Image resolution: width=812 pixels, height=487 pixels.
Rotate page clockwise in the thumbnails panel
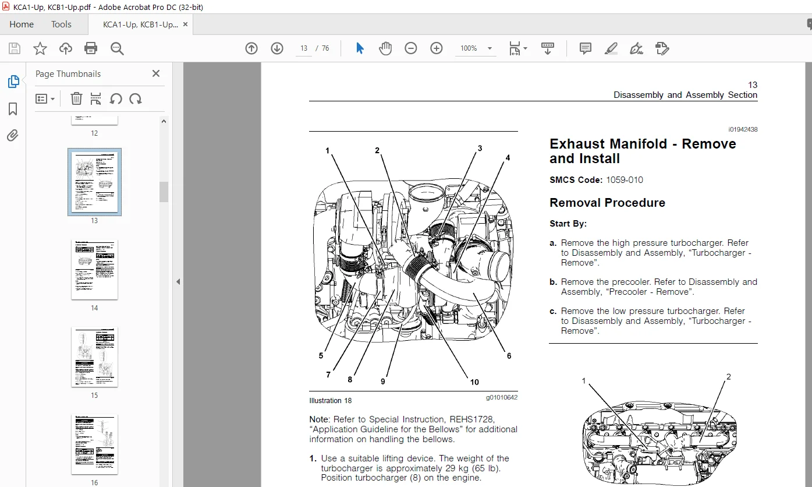point(136,98)
